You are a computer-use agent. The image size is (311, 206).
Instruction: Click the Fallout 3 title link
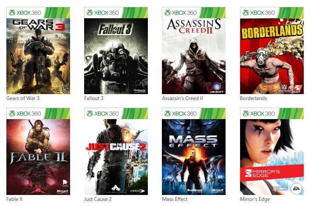93,98
